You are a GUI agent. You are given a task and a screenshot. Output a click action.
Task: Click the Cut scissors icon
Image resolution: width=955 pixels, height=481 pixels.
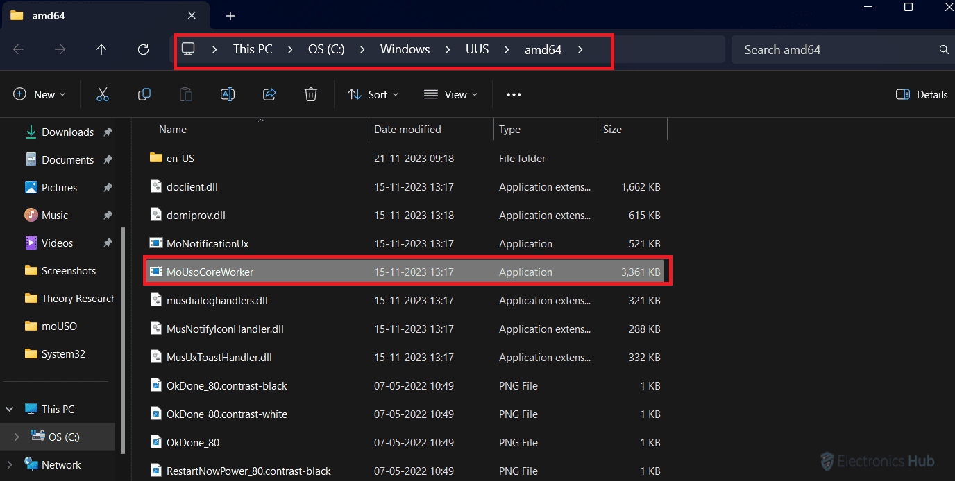point(103,94)
